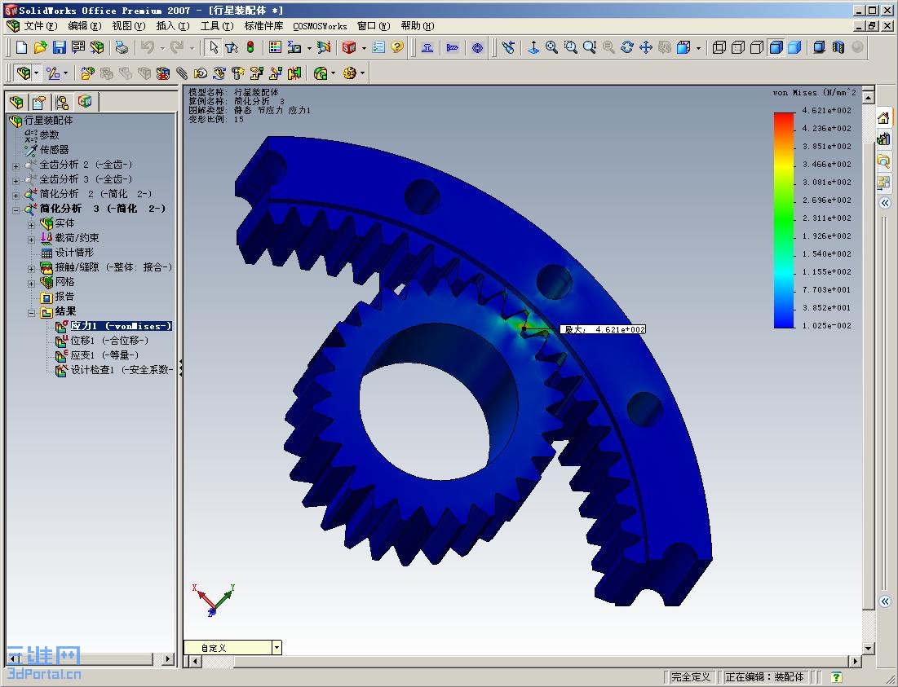Screen dimensions: 898x687
Task: Click the New document icon
Action: click(22, 47)
